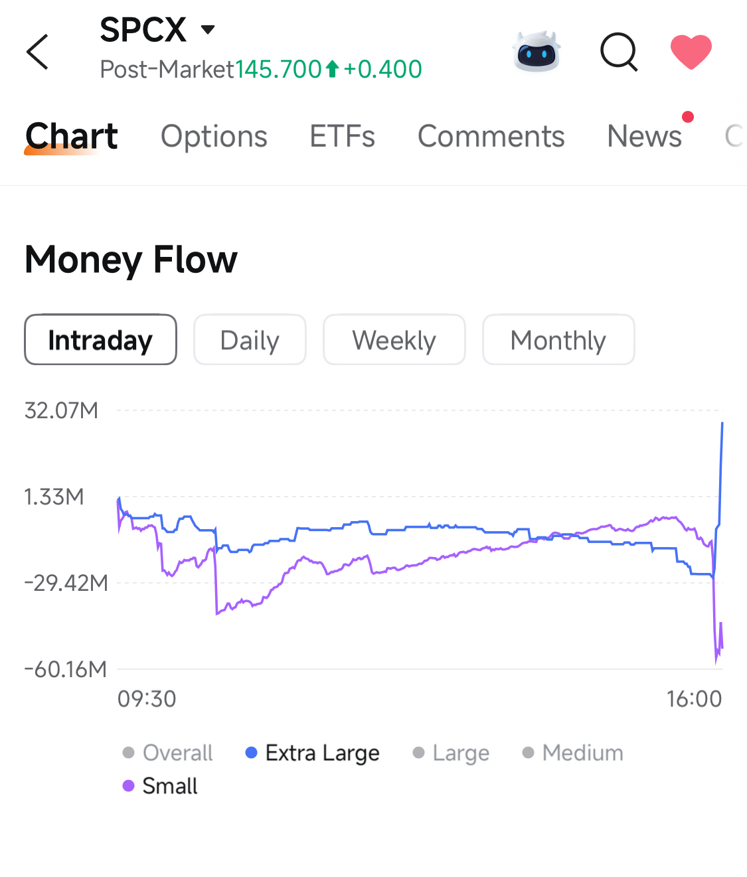Switch money flow to Daily
Screen dimensions: 747x877
(250, 340)
